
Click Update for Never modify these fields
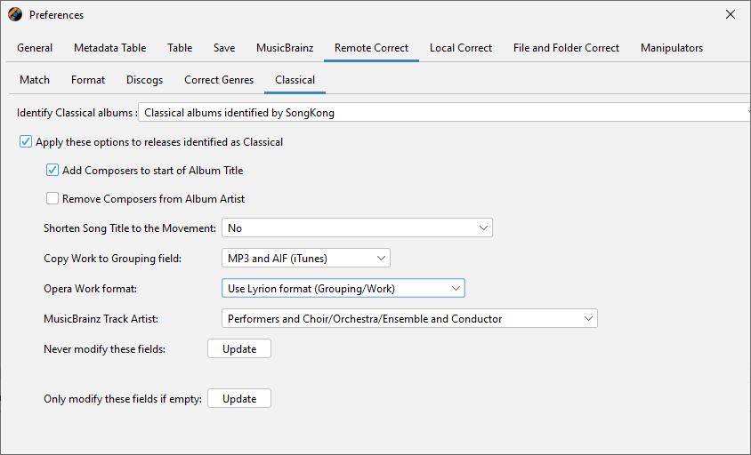pyautogui.click(x=239, y=349)
